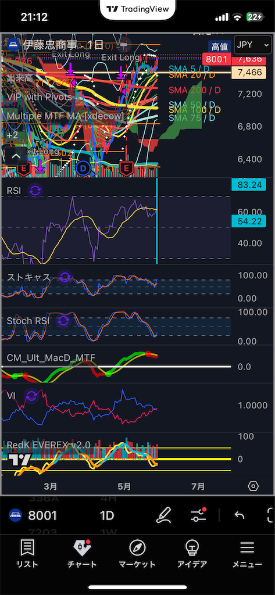The height and width of the screenshot is (595, 275).
Task: Tap the refresh icon next to RSI
Action: point(34,191)
